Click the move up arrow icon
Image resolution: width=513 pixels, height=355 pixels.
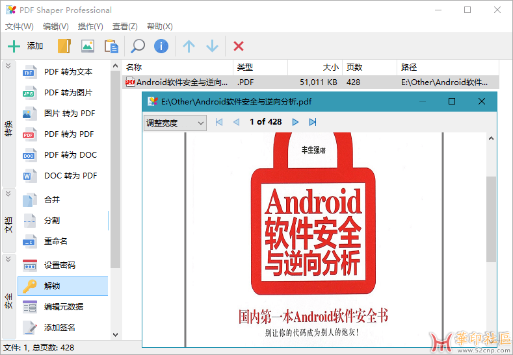pos(189,46)
